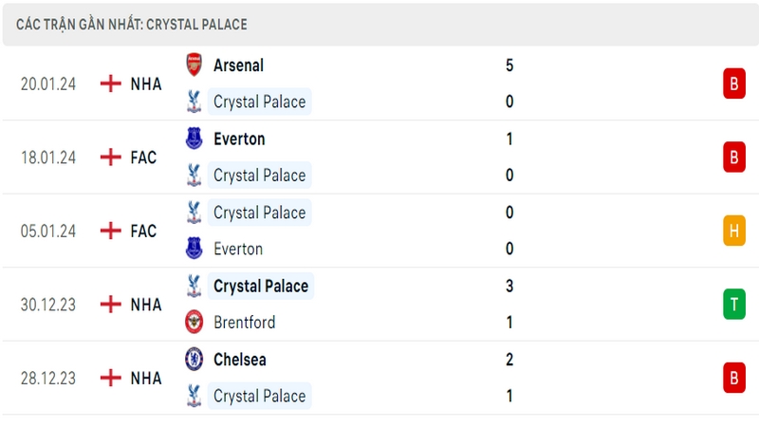Open the Arsenal team link
This screenshot has height=427, width=759.
click(239, 65)
